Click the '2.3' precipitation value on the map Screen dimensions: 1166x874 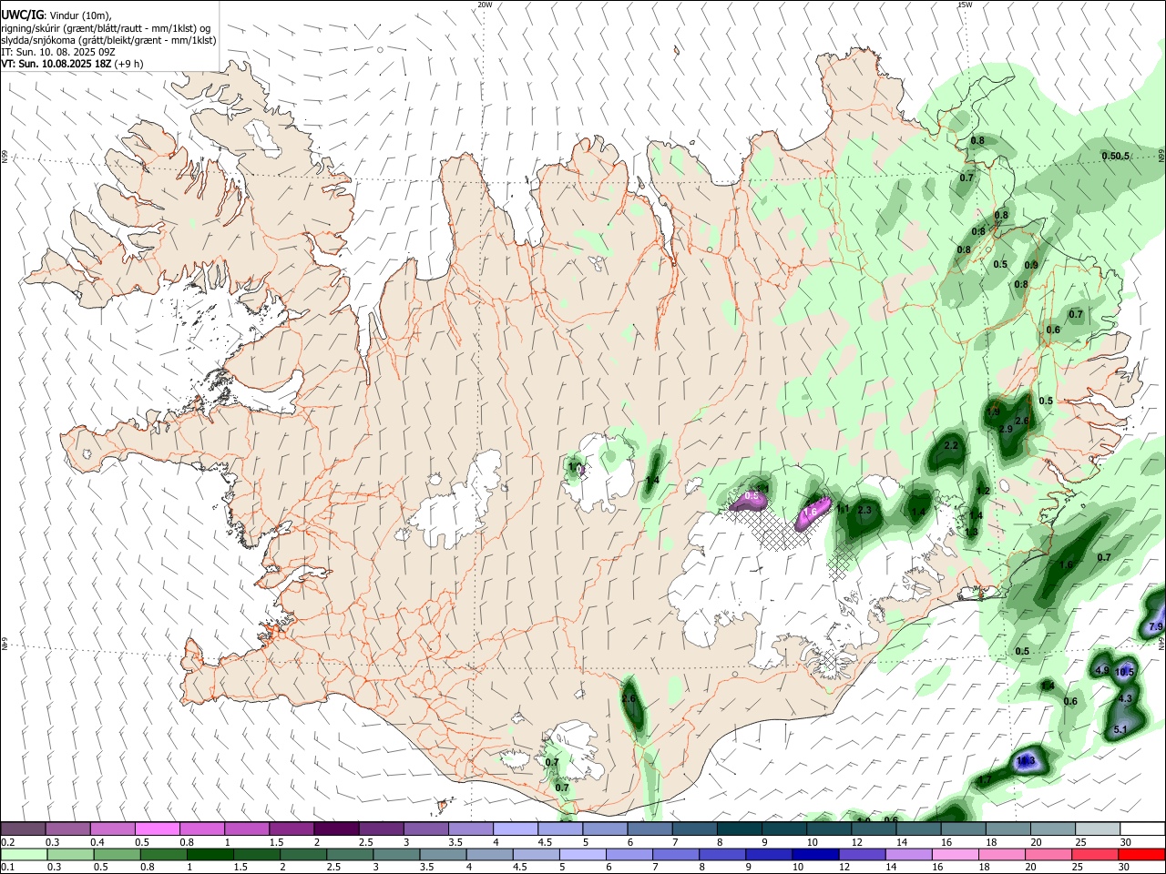(x=864, y=510)
